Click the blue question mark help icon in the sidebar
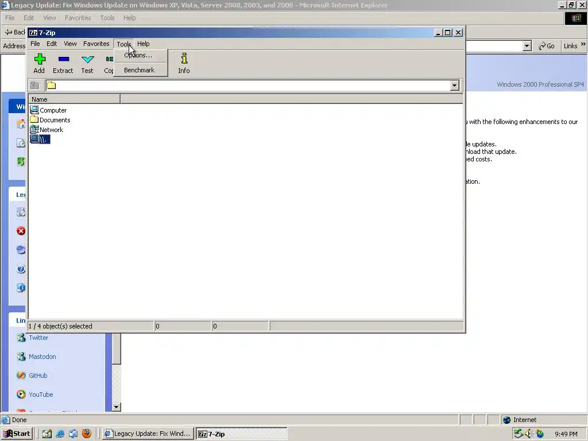 (x=21, y=269)
